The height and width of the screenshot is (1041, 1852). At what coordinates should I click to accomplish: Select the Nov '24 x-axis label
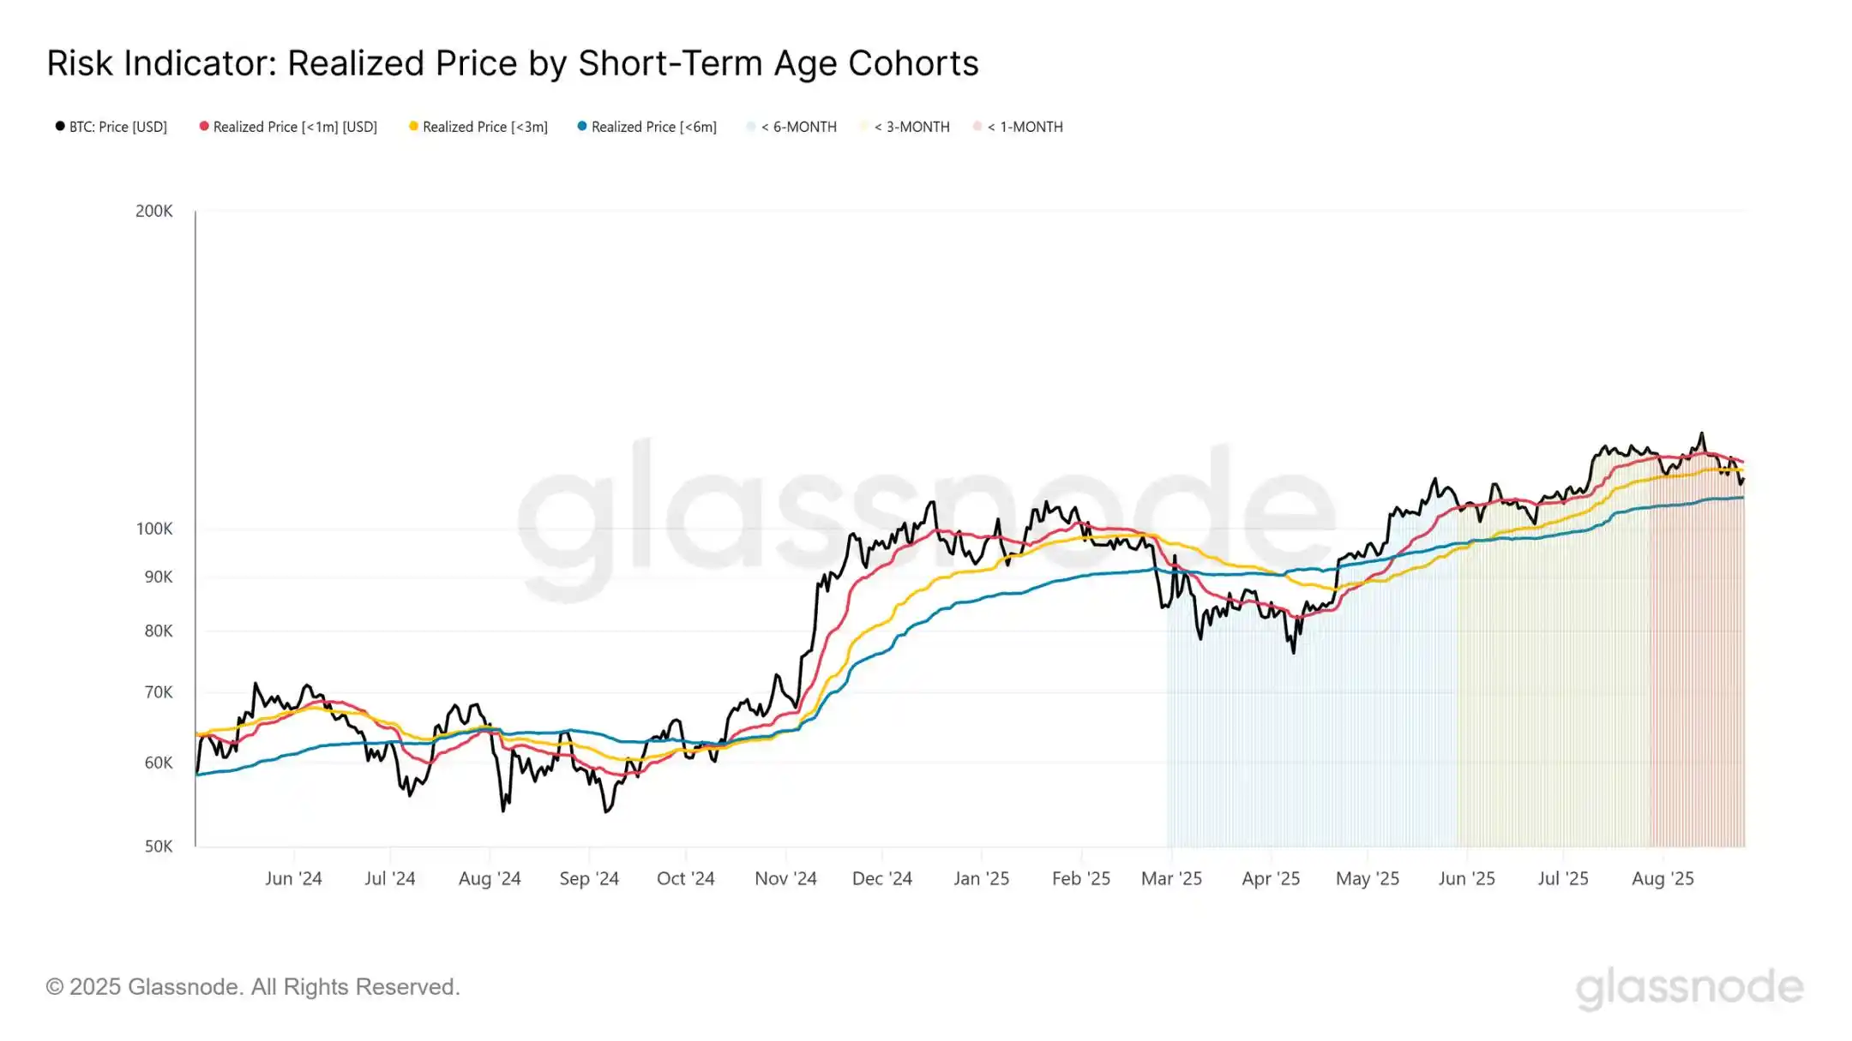tap(785, 878)
